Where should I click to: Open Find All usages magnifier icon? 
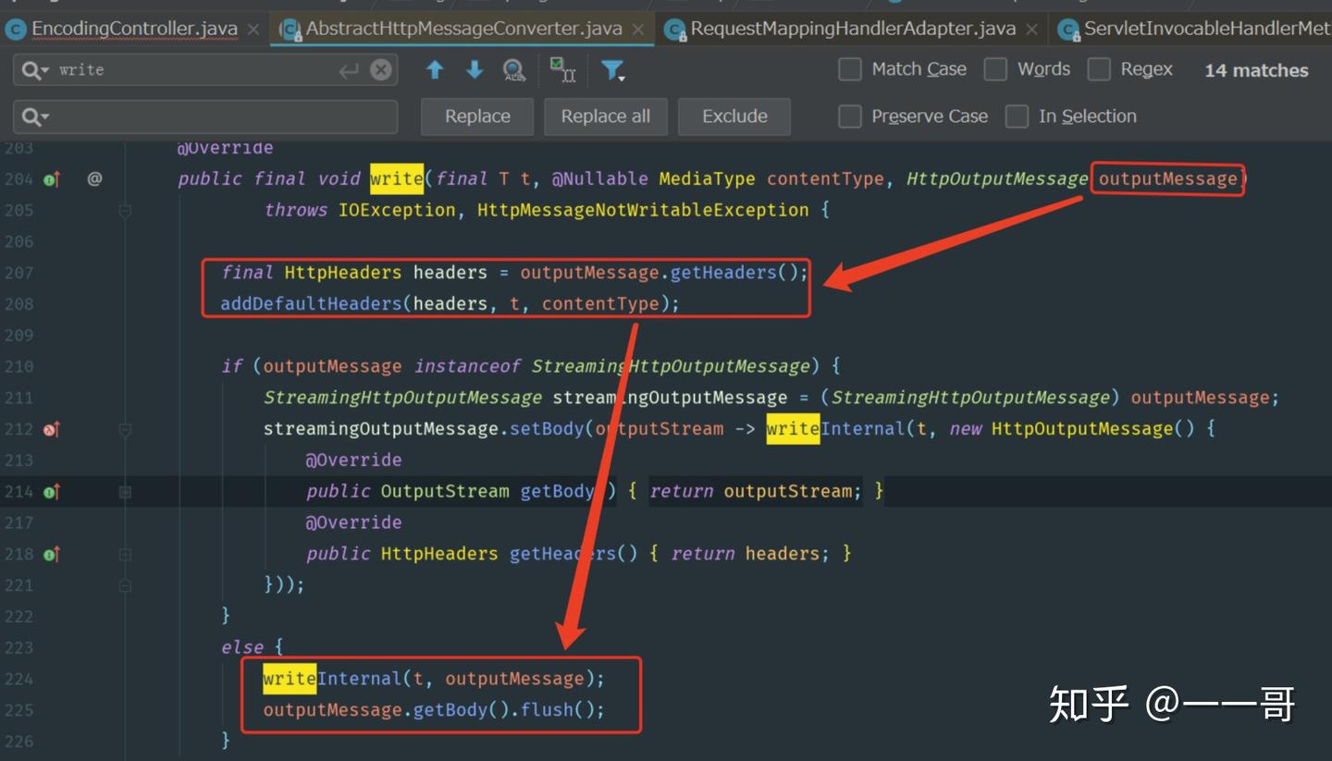pos(514,70)
